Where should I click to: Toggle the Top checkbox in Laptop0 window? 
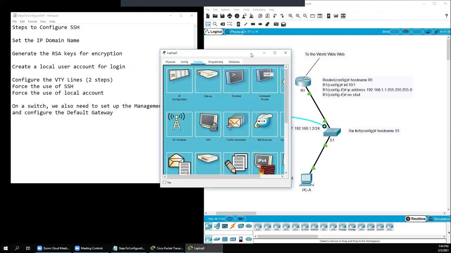[x=165, y=182]
